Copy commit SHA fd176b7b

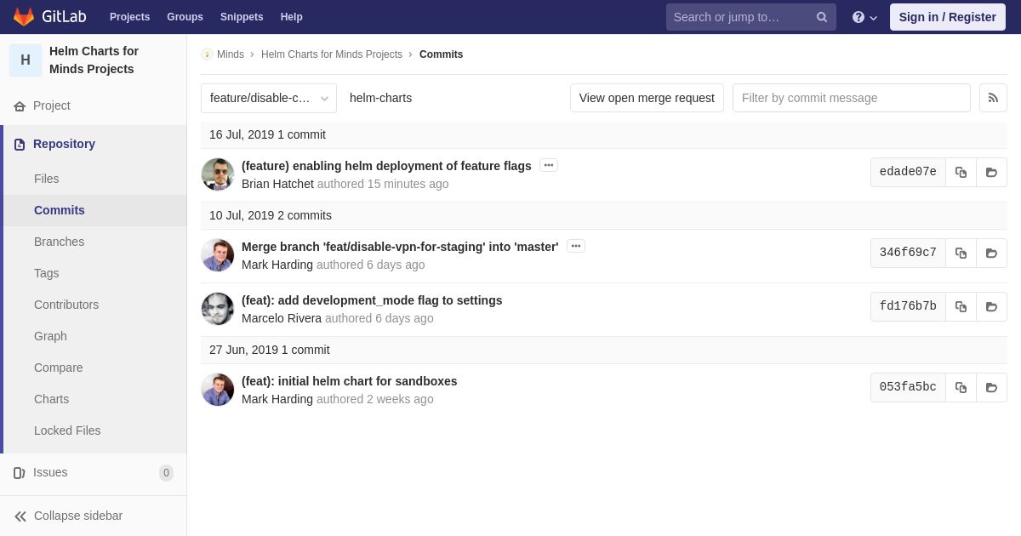[x=961, y=306]
